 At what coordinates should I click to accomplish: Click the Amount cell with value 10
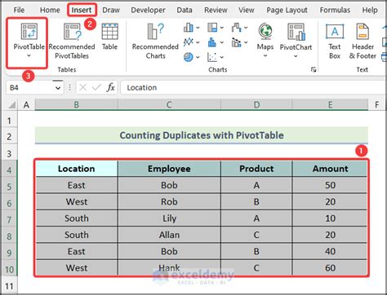[x=330, y=218]
